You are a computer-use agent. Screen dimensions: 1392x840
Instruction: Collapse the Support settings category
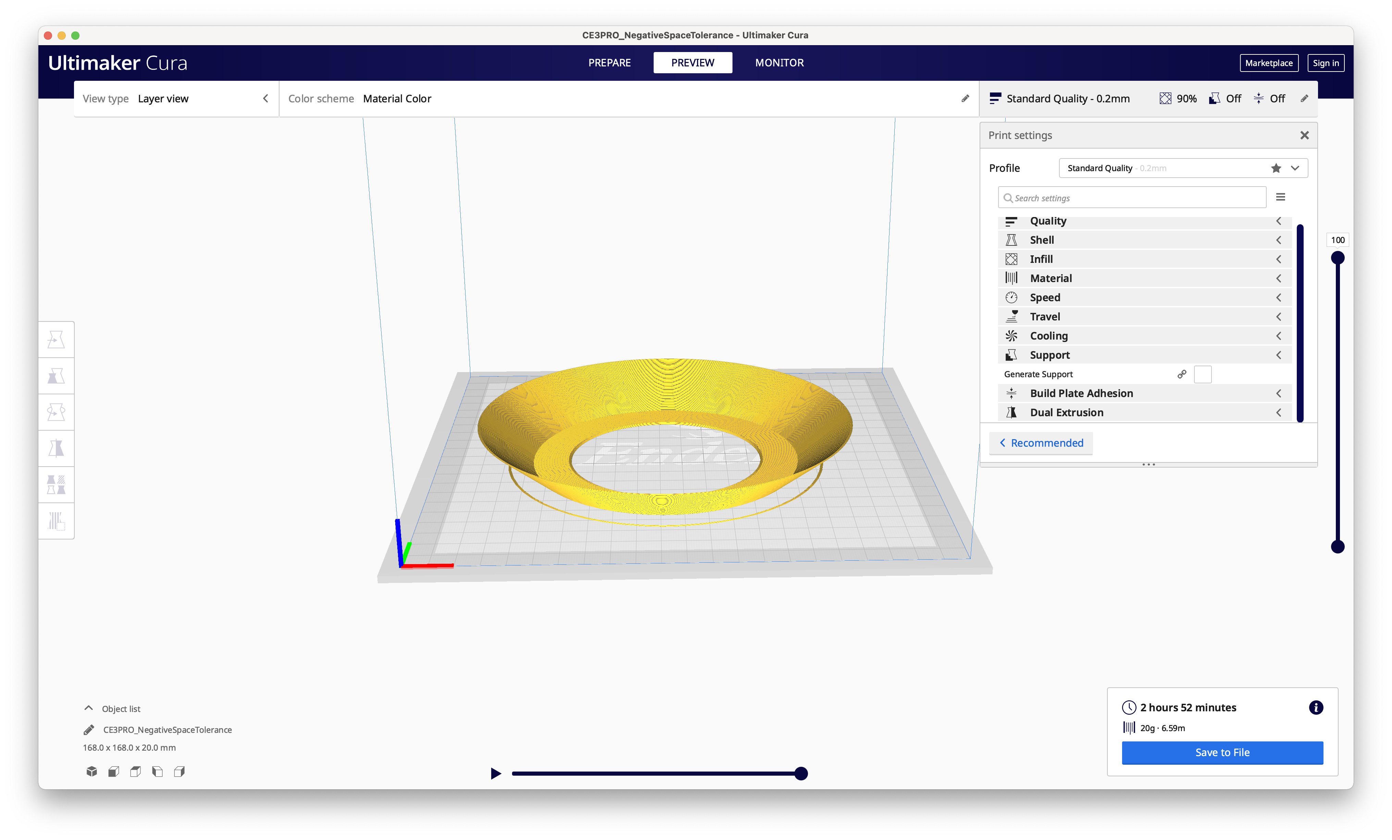[1145, 355]
